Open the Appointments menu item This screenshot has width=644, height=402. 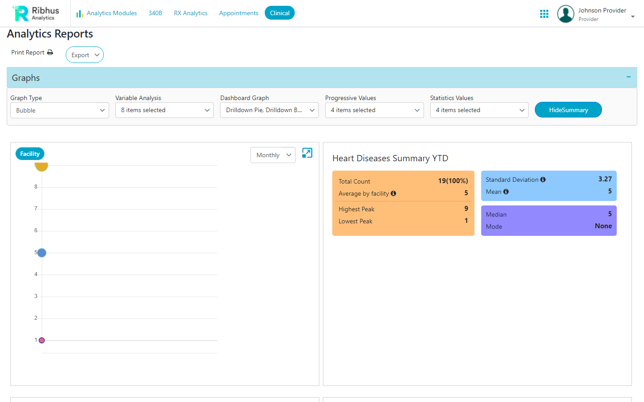coord(238,13)
